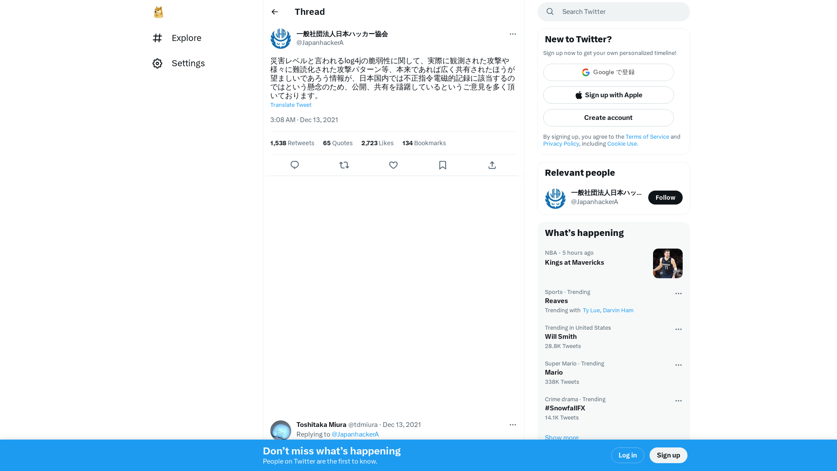Sign up with Google button
This screenshot has width=837, height=471.
point(609,72)
